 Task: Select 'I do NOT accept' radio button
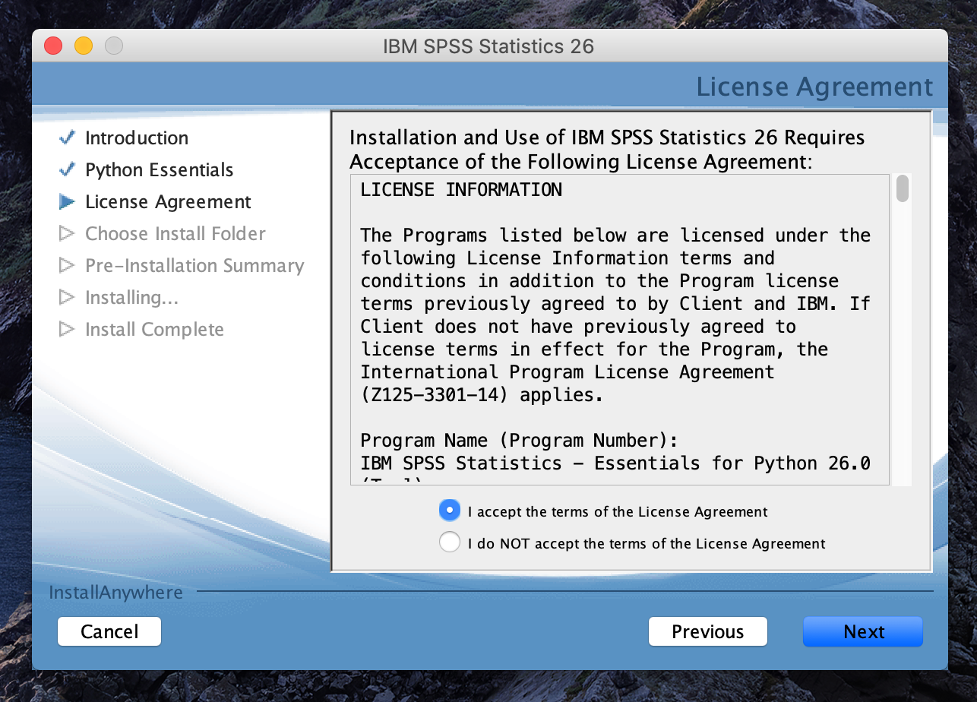coord(450,542)
